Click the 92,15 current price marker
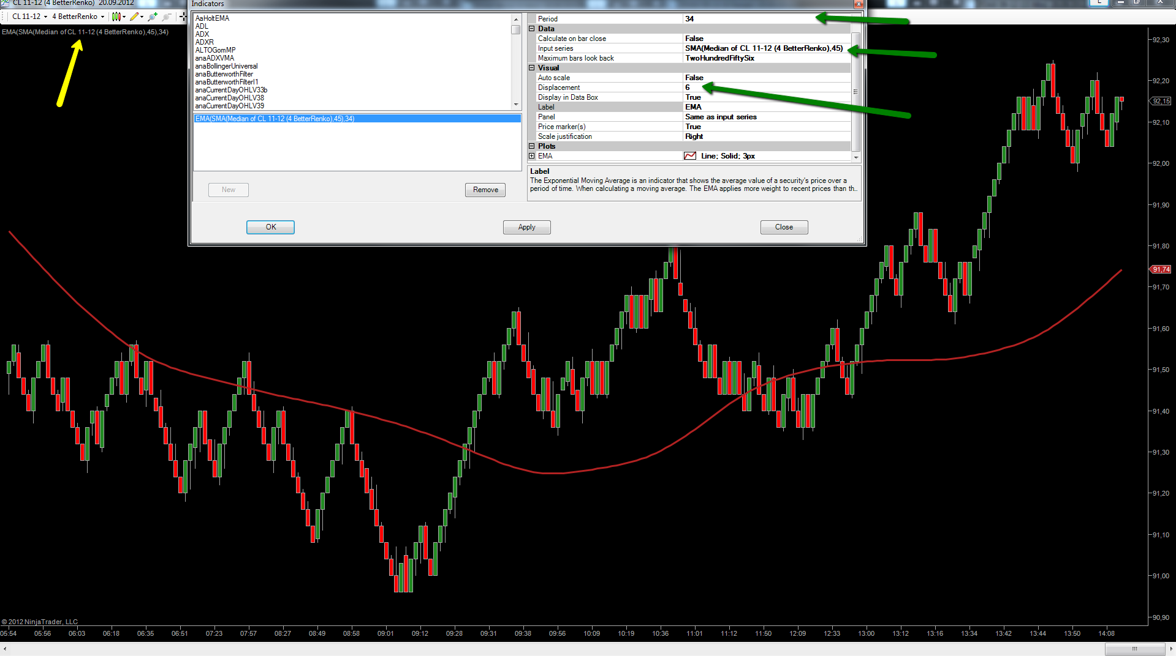The image size is (1176, 656). point(1160,101)
